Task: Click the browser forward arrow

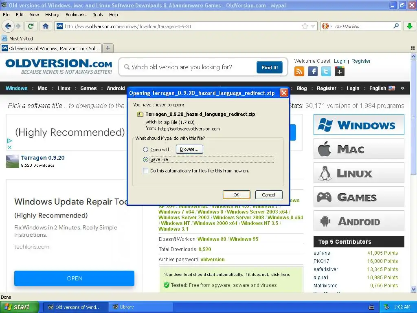Action: pyautogui.click(x=18, y=26)
